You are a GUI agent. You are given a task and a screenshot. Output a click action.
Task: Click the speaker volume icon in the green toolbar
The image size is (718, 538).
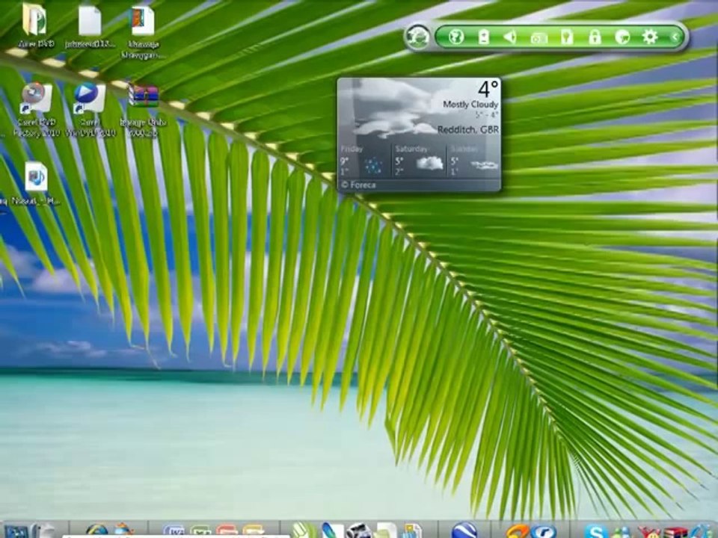[x=510, y=37]
